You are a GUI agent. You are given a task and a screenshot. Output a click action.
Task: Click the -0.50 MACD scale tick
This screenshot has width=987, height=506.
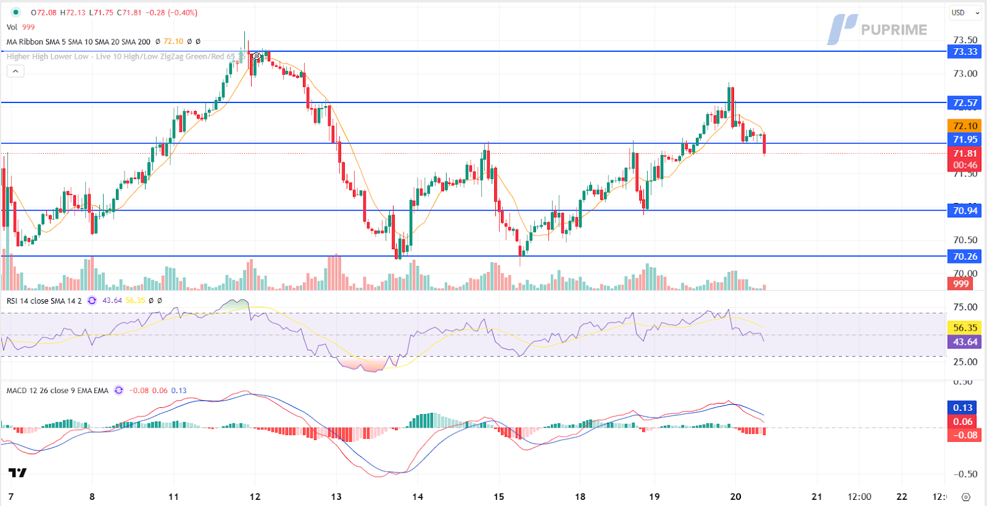tap(965, 474)
